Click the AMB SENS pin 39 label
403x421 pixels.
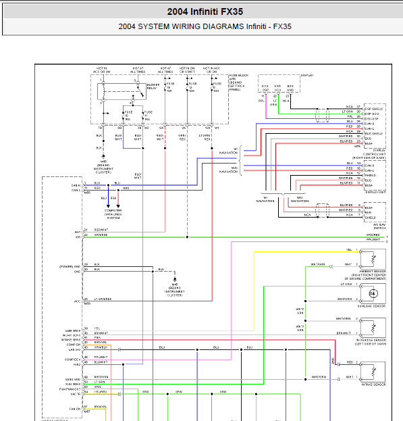coord(73,331)
